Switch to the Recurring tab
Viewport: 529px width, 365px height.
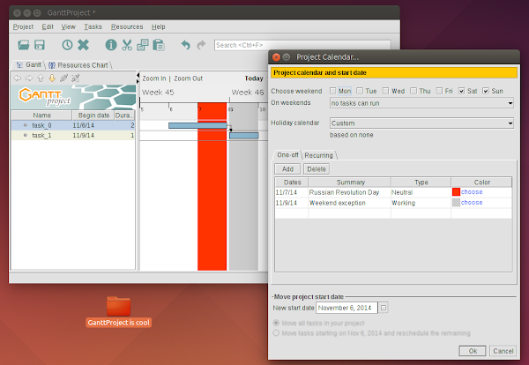(x=318, y=155)
